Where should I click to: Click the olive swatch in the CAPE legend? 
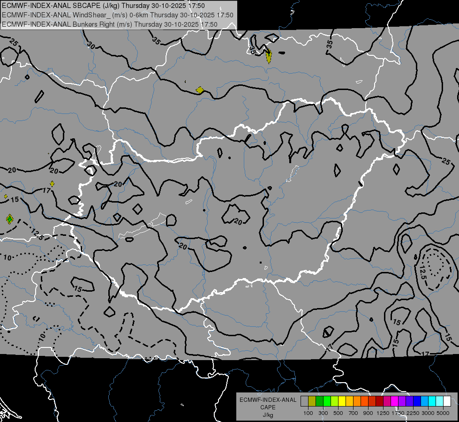pos(312,401)
